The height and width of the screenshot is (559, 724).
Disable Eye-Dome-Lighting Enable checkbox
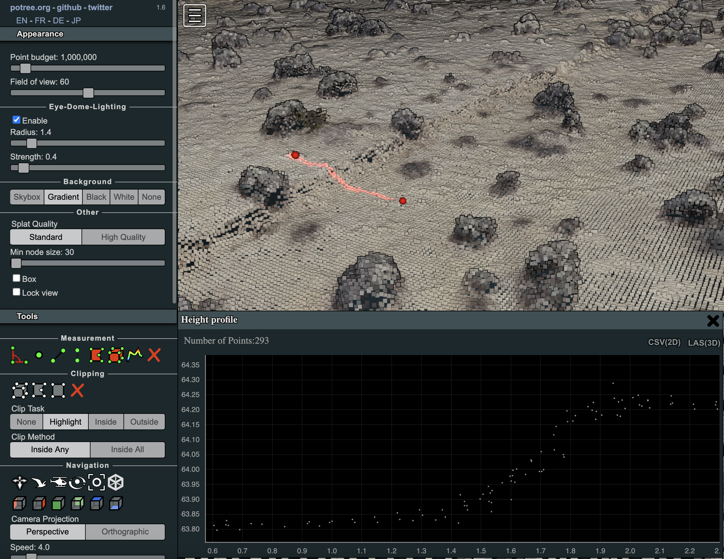pyautogui.click(x=16, y=120)
